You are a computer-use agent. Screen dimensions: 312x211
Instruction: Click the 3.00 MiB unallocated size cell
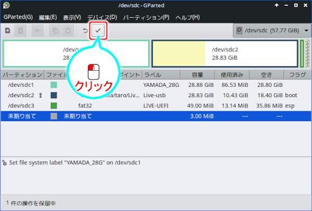(202, 116)
